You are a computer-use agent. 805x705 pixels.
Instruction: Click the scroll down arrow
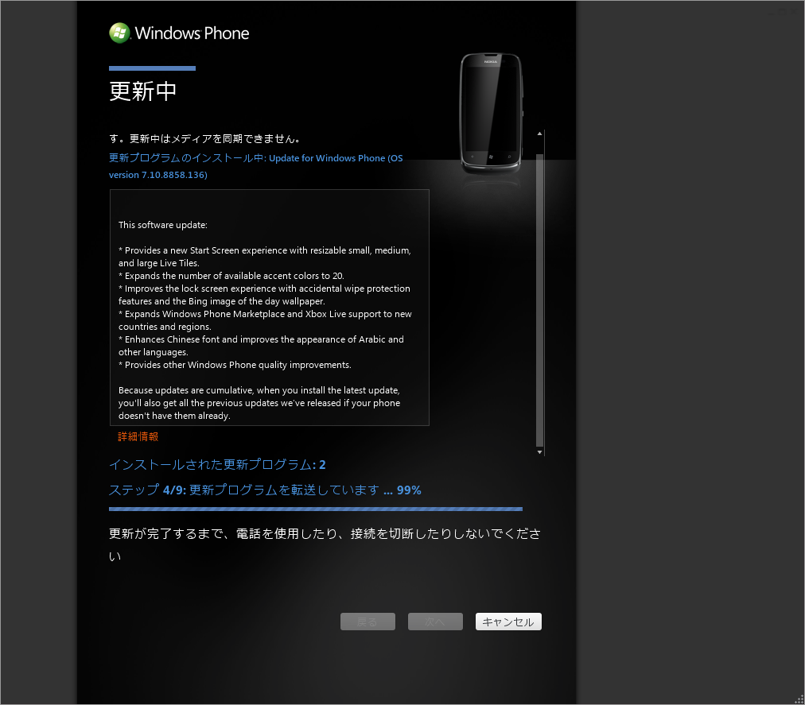[539, 452]
